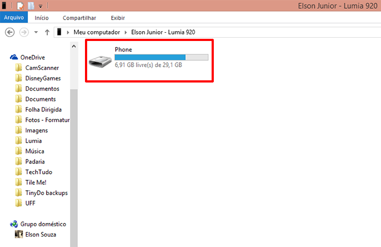
Task: Click the Properties quick access icon
Action: point(20,5)
